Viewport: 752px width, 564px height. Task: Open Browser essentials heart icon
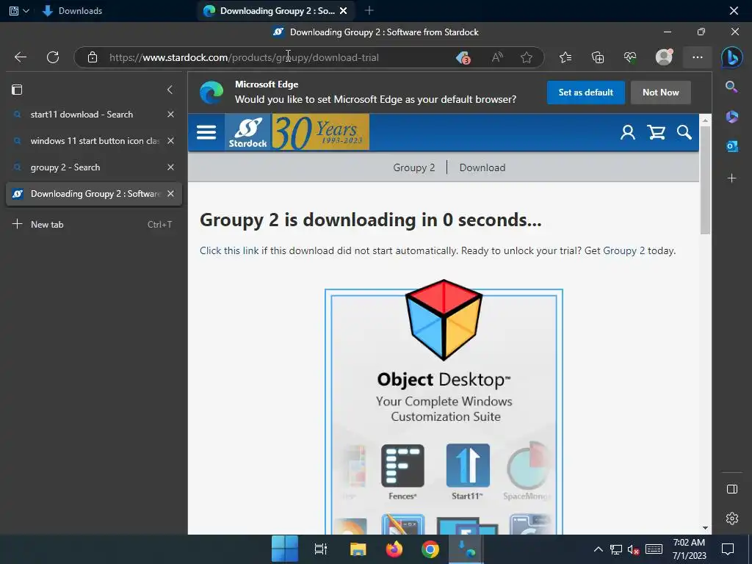(x=630, y=57)
